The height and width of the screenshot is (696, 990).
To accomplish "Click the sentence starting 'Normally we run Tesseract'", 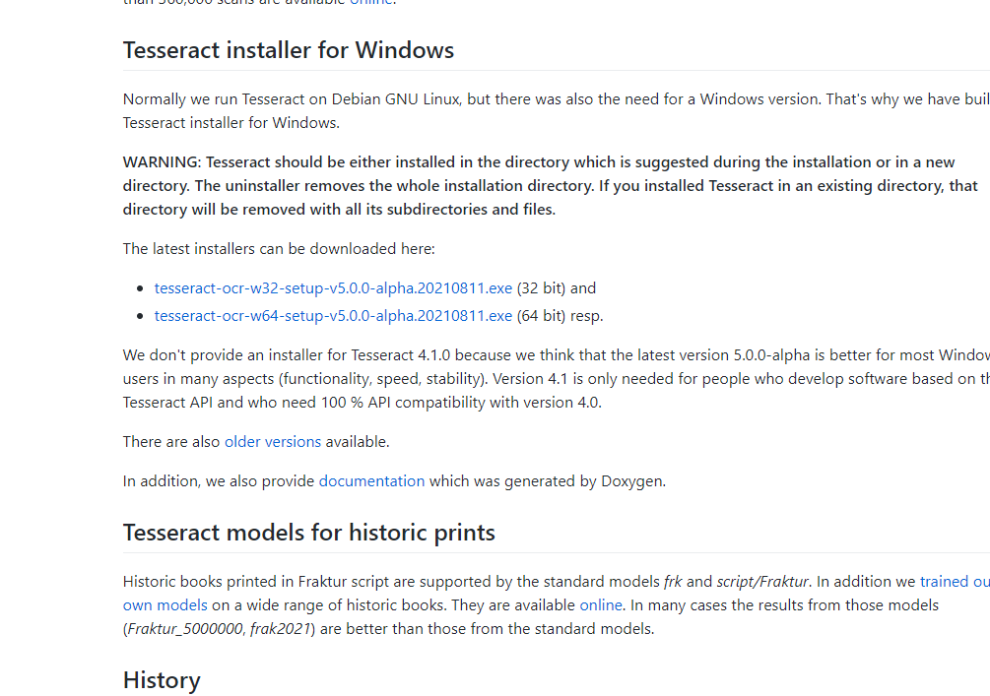I will [557, 111].
